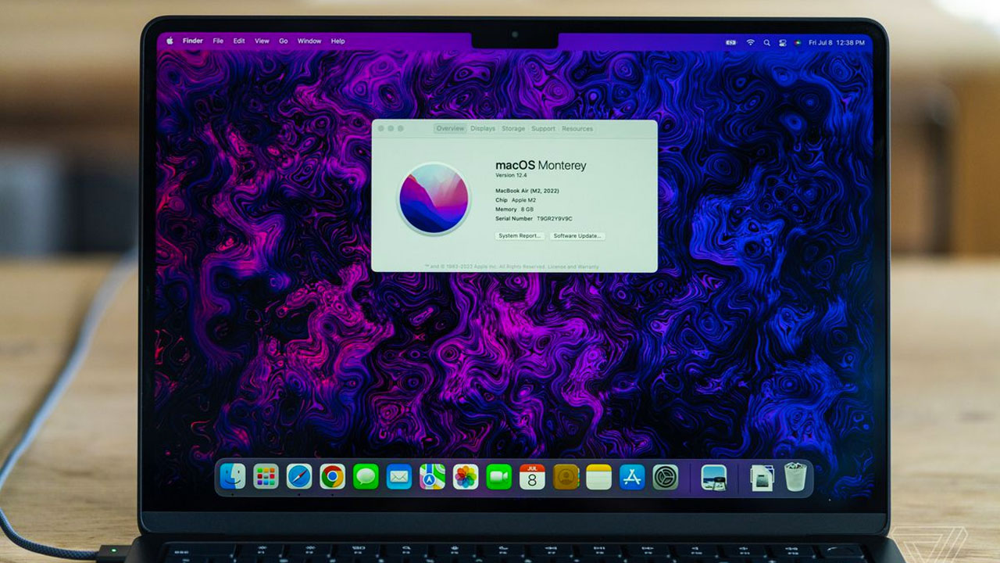
Task: Switch to the Storage tab
Action: (x=513, y=128)
